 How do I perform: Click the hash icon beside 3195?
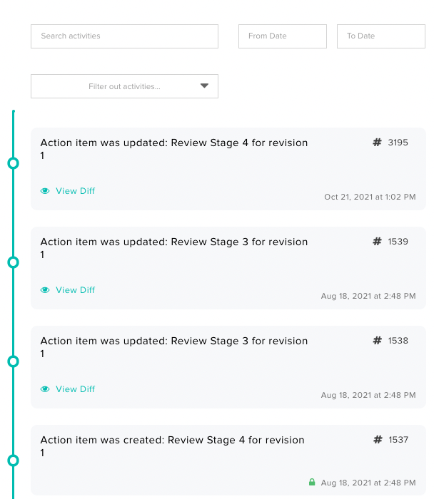(377, 143)
